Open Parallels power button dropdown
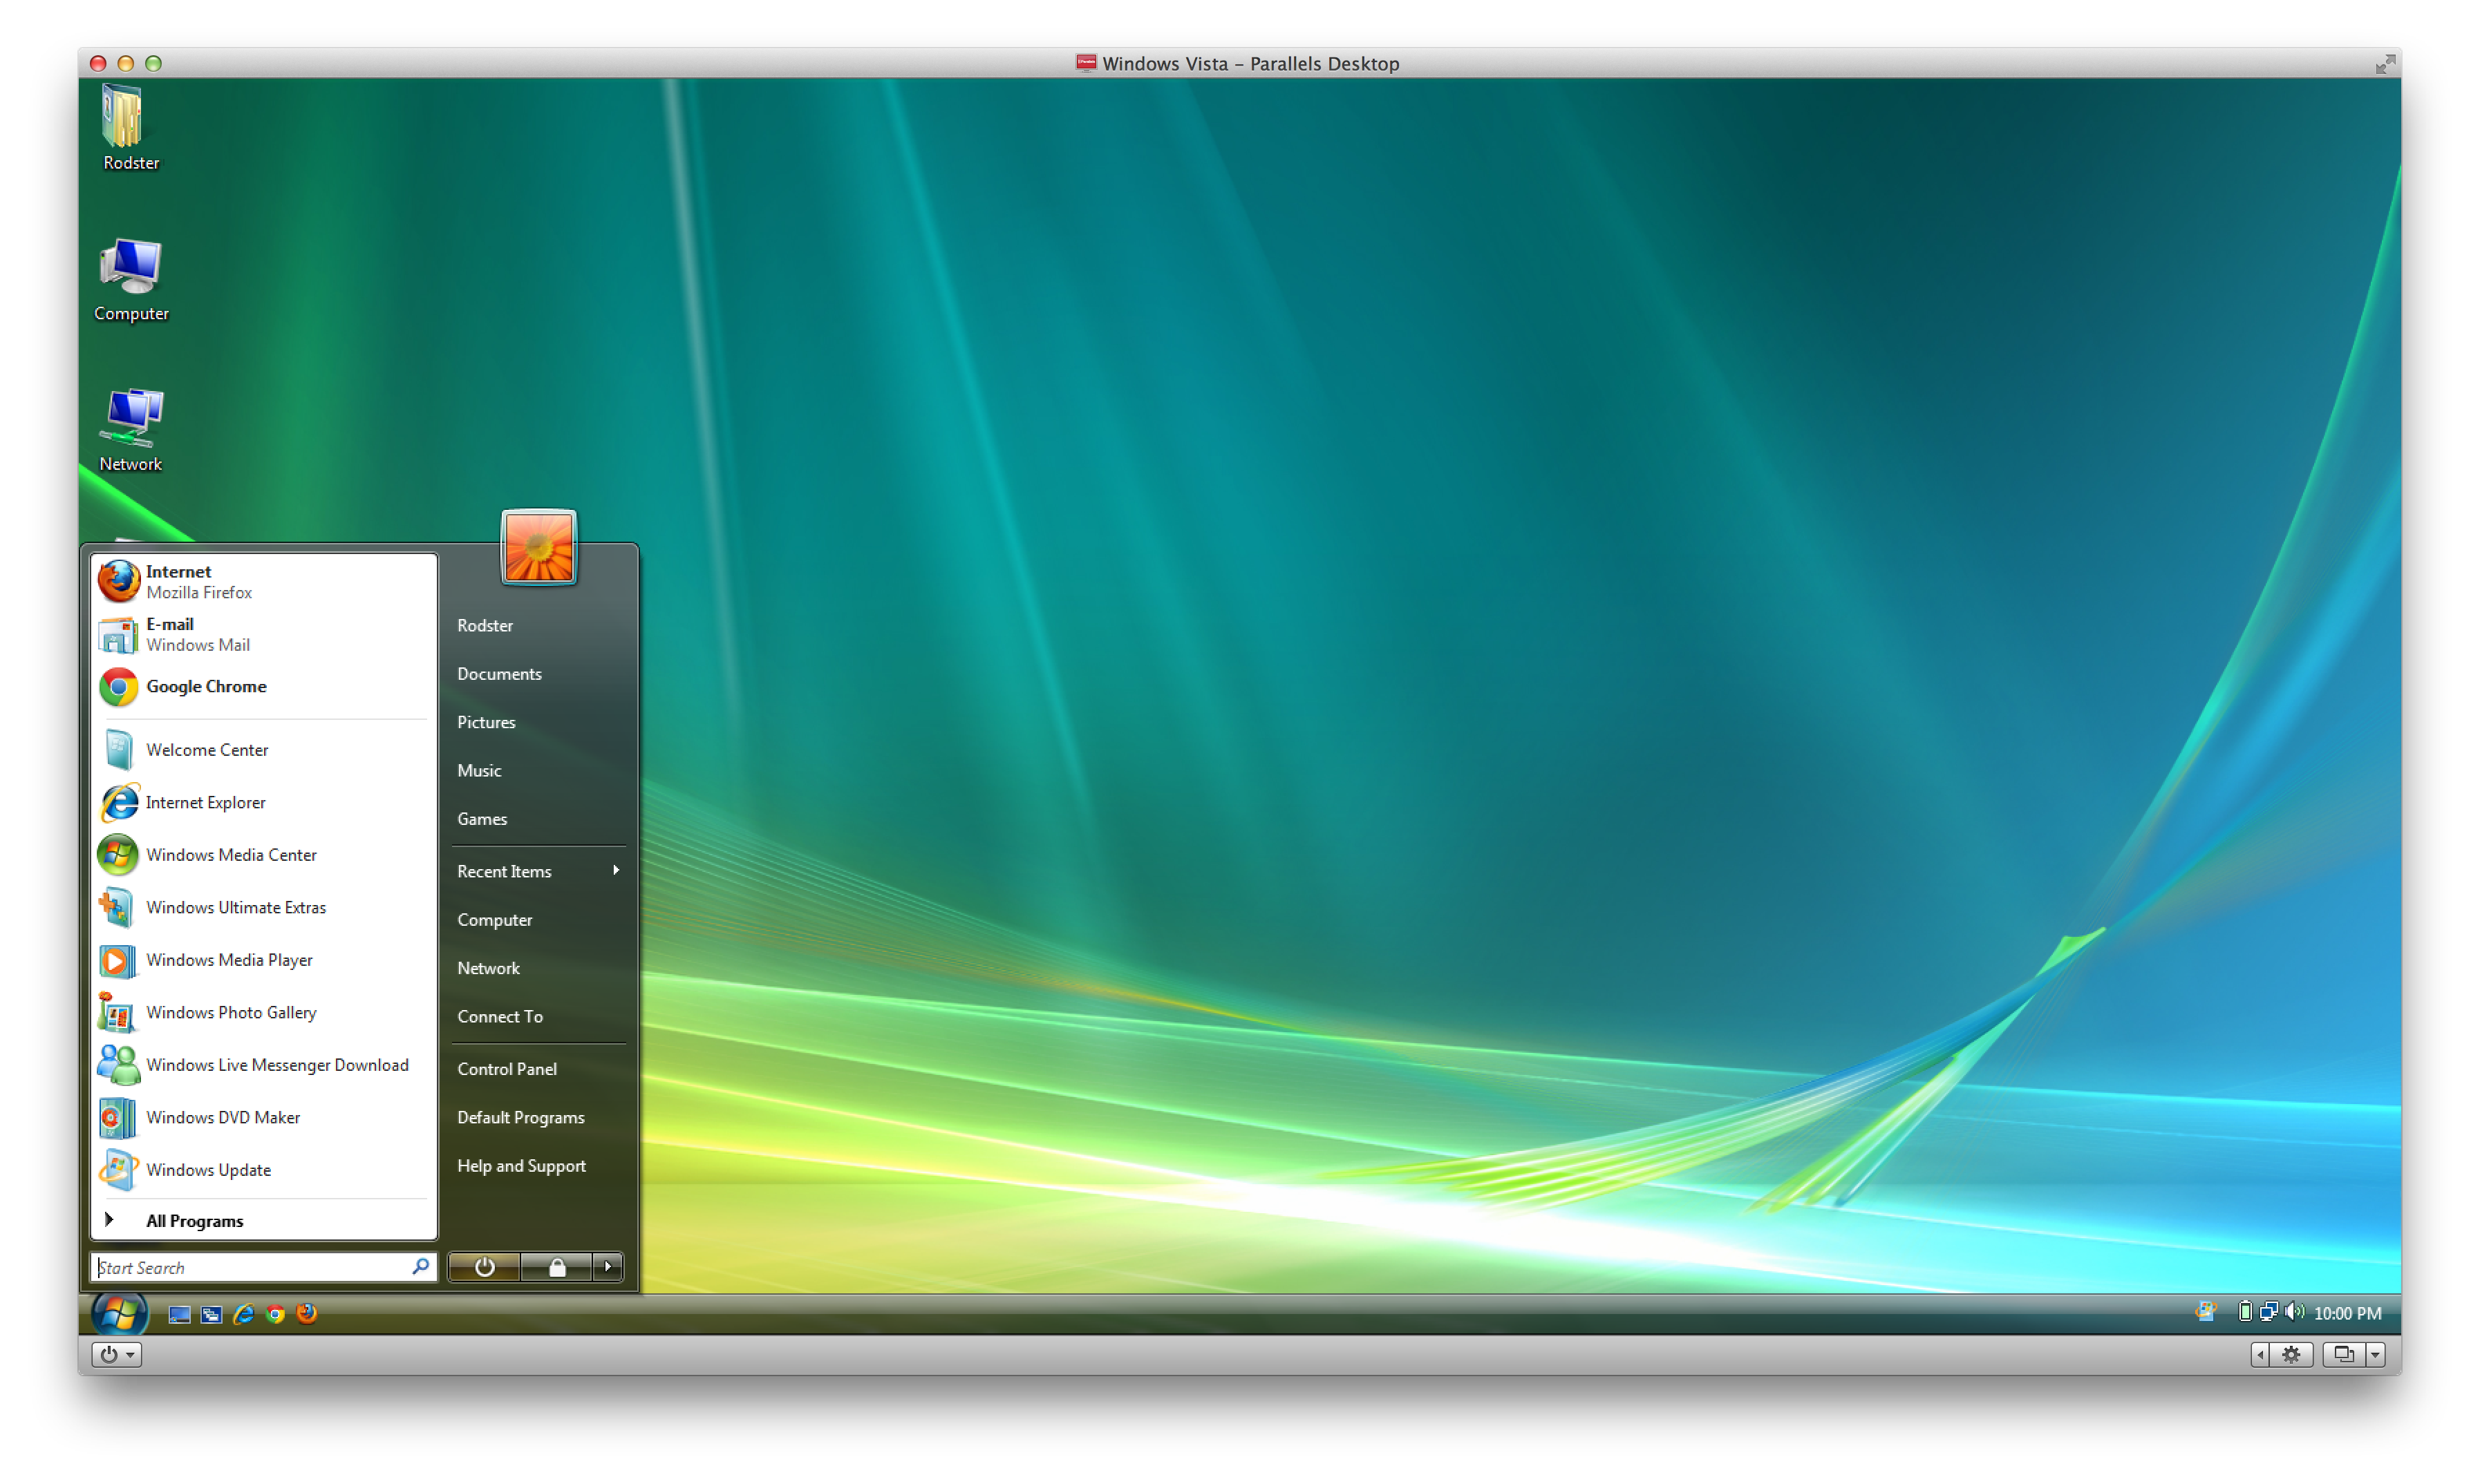This screenshot has height=1484, width=2480. (x=116, y=1355)
